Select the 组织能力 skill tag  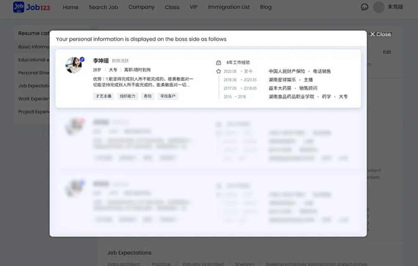tap(127, 96)
